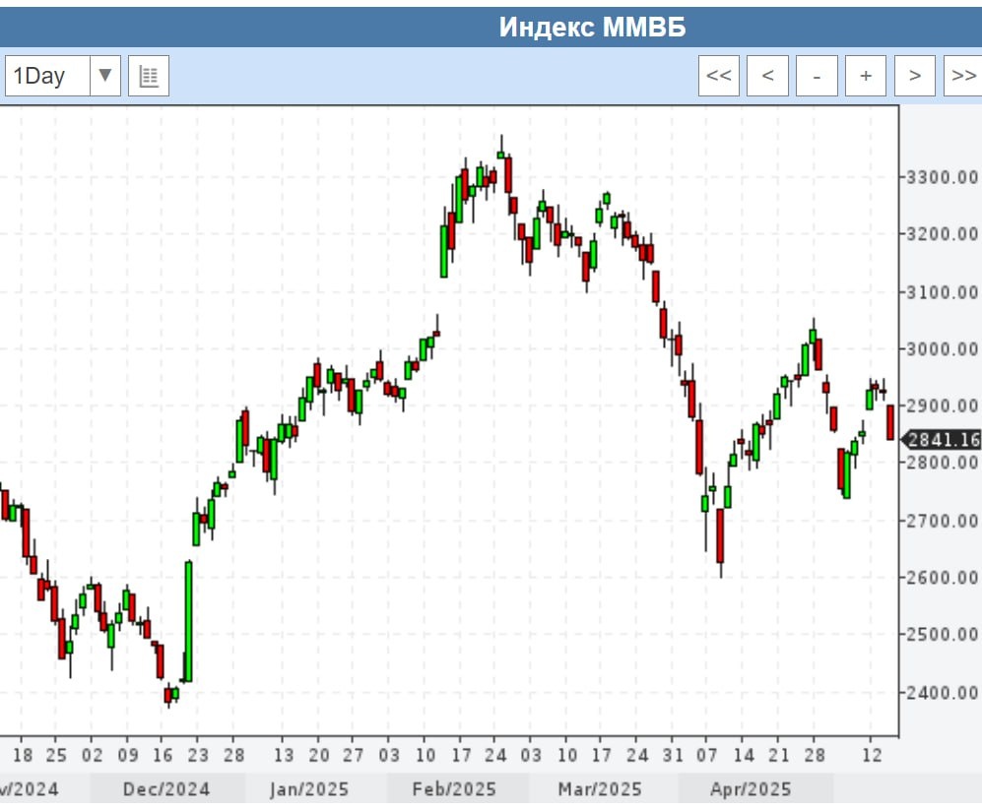Click the Индекс ММВБ chart title
The height and width of the screenshot is (810, 982).
pos(592,27)
